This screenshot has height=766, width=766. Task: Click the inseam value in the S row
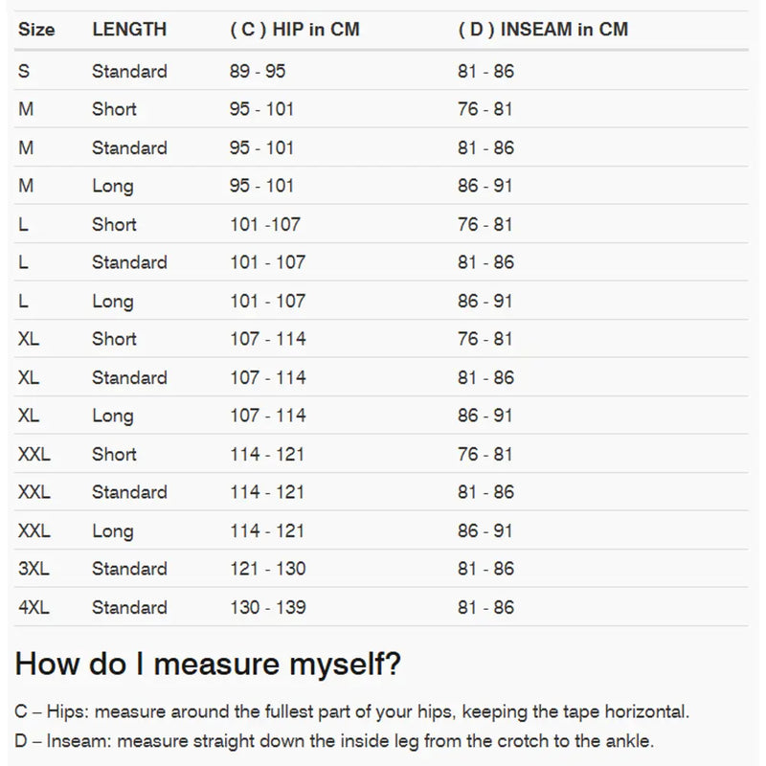[x=485, y=71]
